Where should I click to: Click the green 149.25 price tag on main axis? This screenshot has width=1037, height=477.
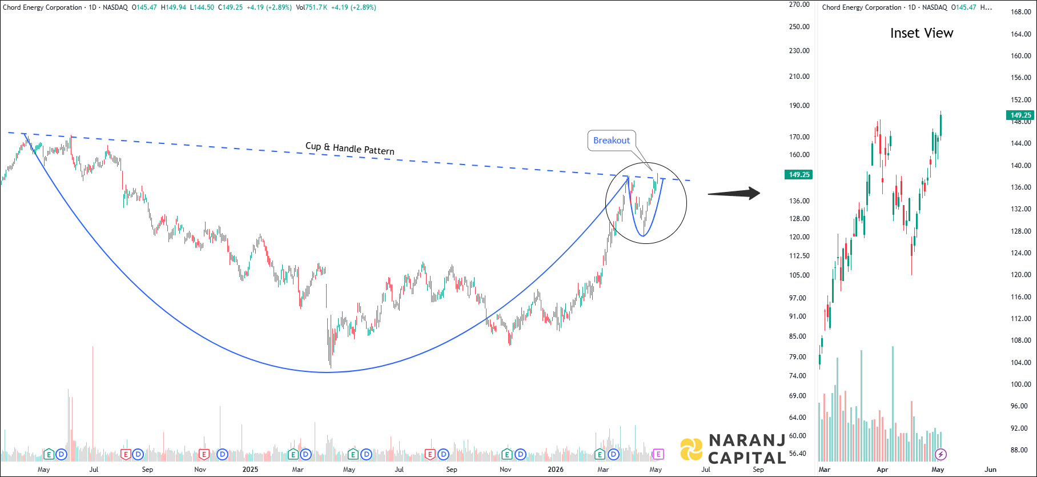pos(799,175)
